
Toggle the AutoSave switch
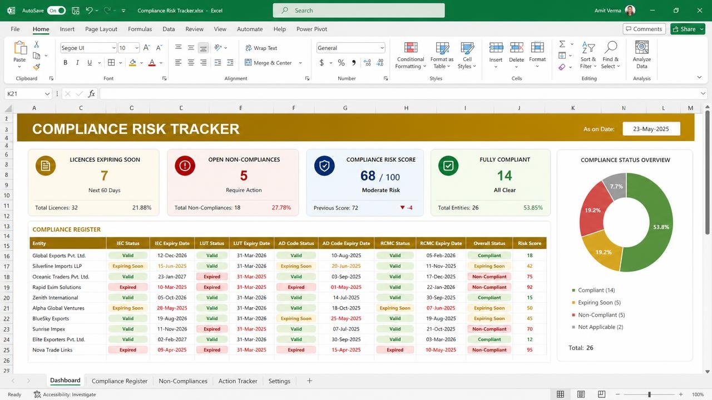pos(56,11)
